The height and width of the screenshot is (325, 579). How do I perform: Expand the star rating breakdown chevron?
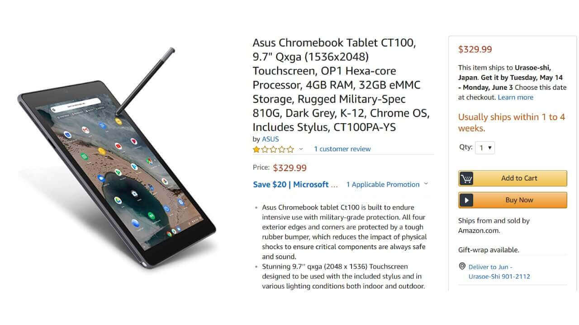click(x=301, y=149)
